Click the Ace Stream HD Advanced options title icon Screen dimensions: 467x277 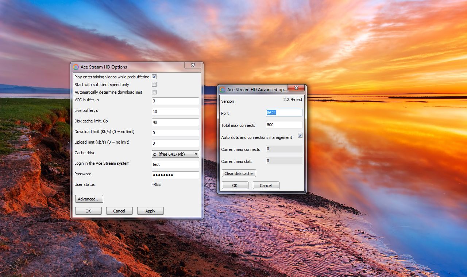(223, 89)
